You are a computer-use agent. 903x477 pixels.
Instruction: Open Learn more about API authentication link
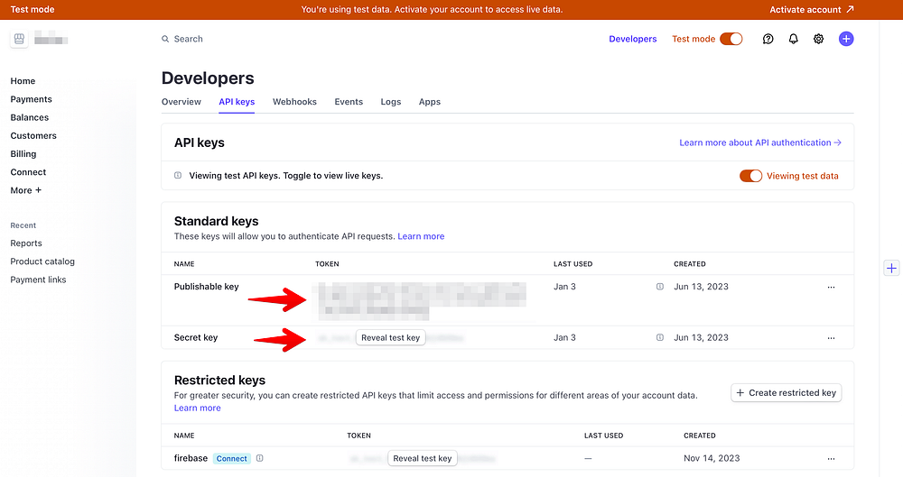pyautogui.click(x=760, y=142)
